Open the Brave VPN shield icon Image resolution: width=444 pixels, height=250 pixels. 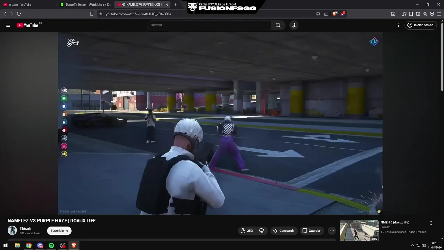[x=432, y=14]
